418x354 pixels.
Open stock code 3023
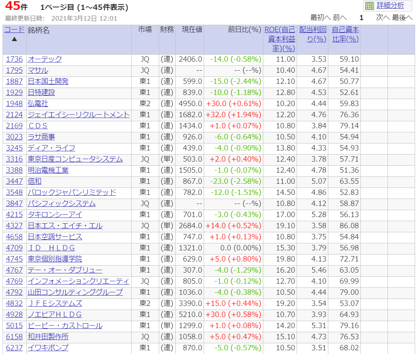14,137
